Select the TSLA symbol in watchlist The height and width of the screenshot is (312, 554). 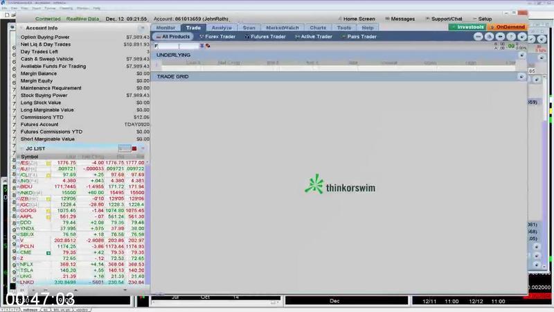26,270
